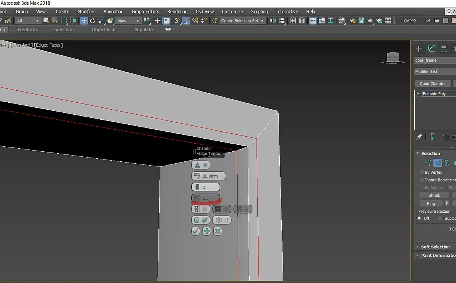Click the chamfer amount 20,0mm field

(x=209, y=176)
